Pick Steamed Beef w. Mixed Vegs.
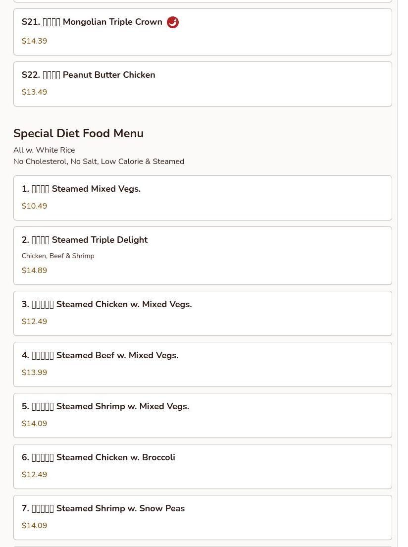The image size is (408, 547). [x=203, y=364]
